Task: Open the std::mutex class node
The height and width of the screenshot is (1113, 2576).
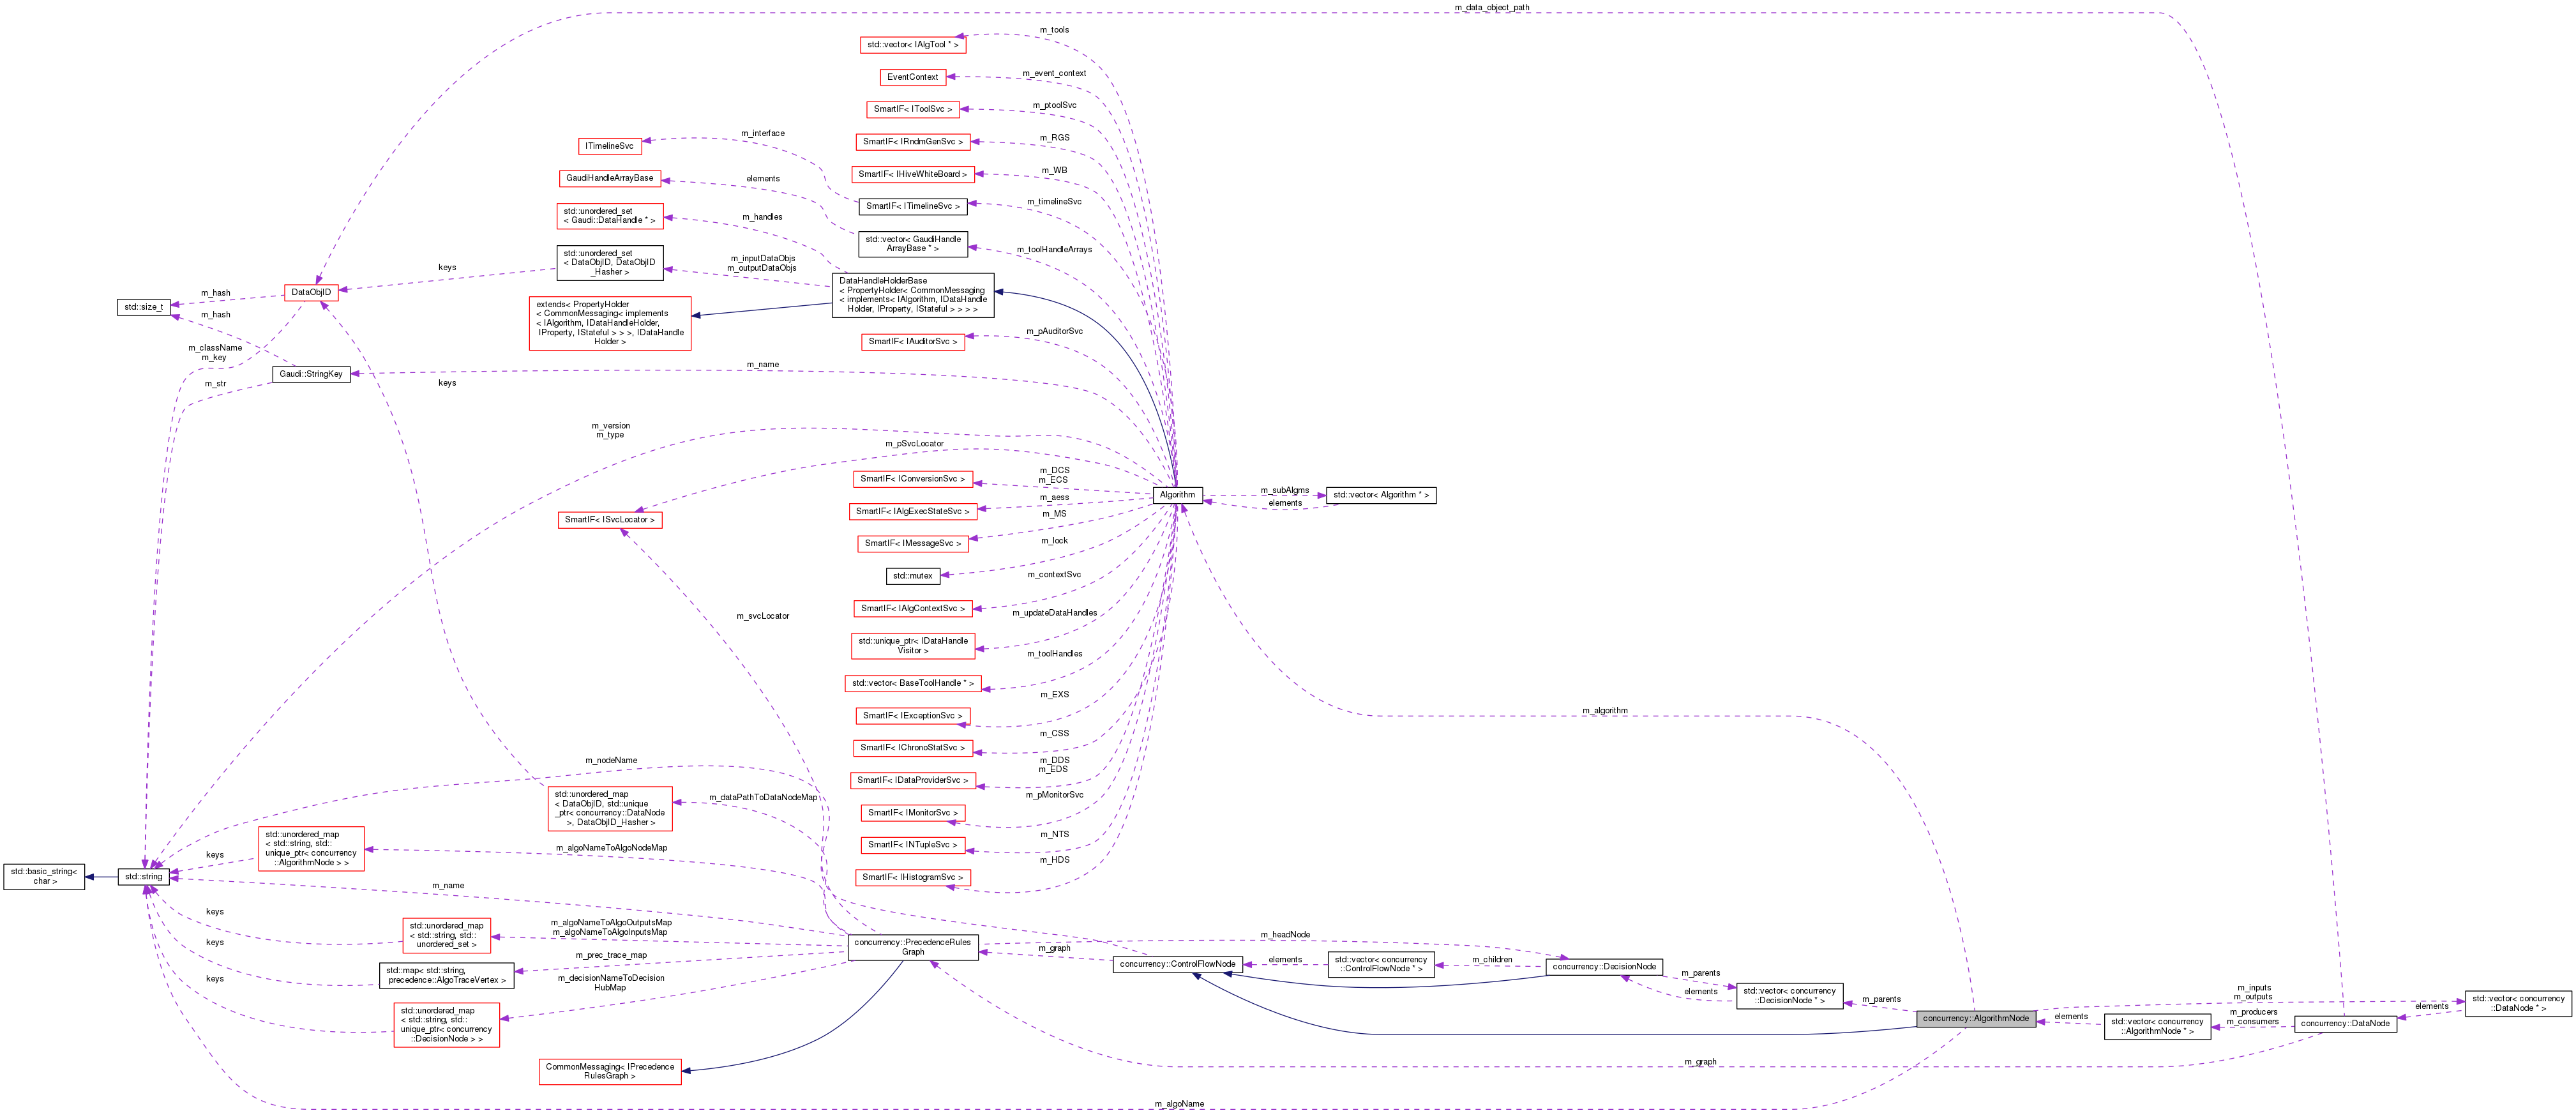Action: coord(913,575)
